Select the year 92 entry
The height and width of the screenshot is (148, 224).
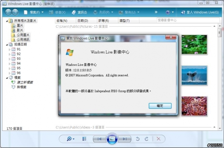click(19, 54)
